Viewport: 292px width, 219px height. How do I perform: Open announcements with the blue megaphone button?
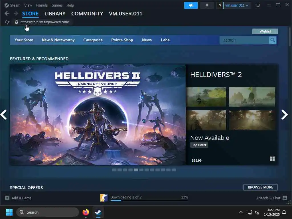click(x=191, y=5)
